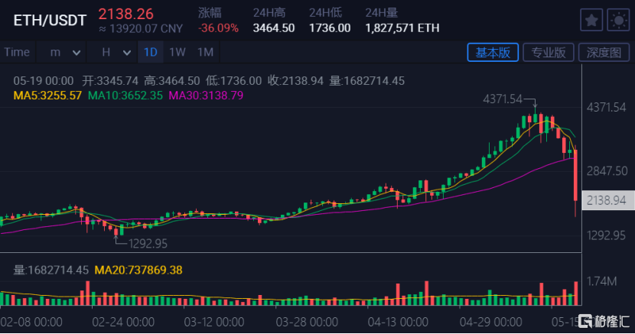Screen dimensions: 635x334
Task: Switch to the 1M timeframe
Action: coord(205,52)
